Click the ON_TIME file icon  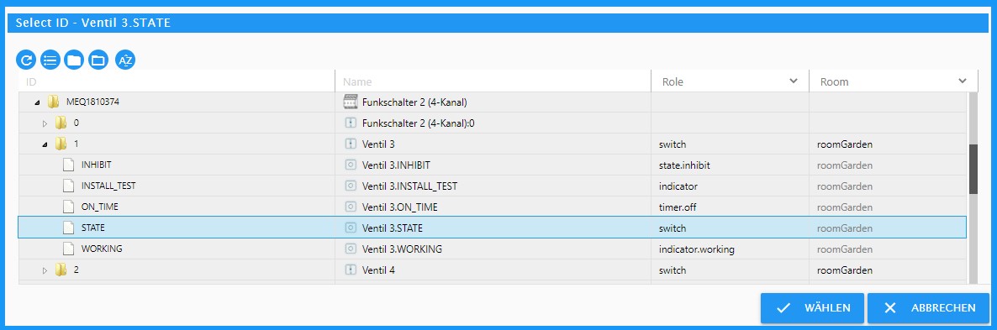(69, 207)
